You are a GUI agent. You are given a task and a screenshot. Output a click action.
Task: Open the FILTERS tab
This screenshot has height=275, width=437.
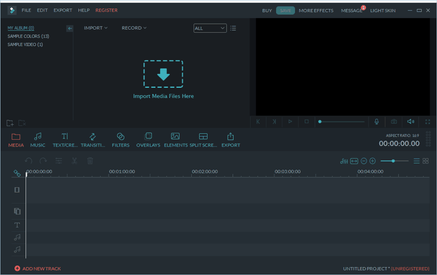(121, 140)
